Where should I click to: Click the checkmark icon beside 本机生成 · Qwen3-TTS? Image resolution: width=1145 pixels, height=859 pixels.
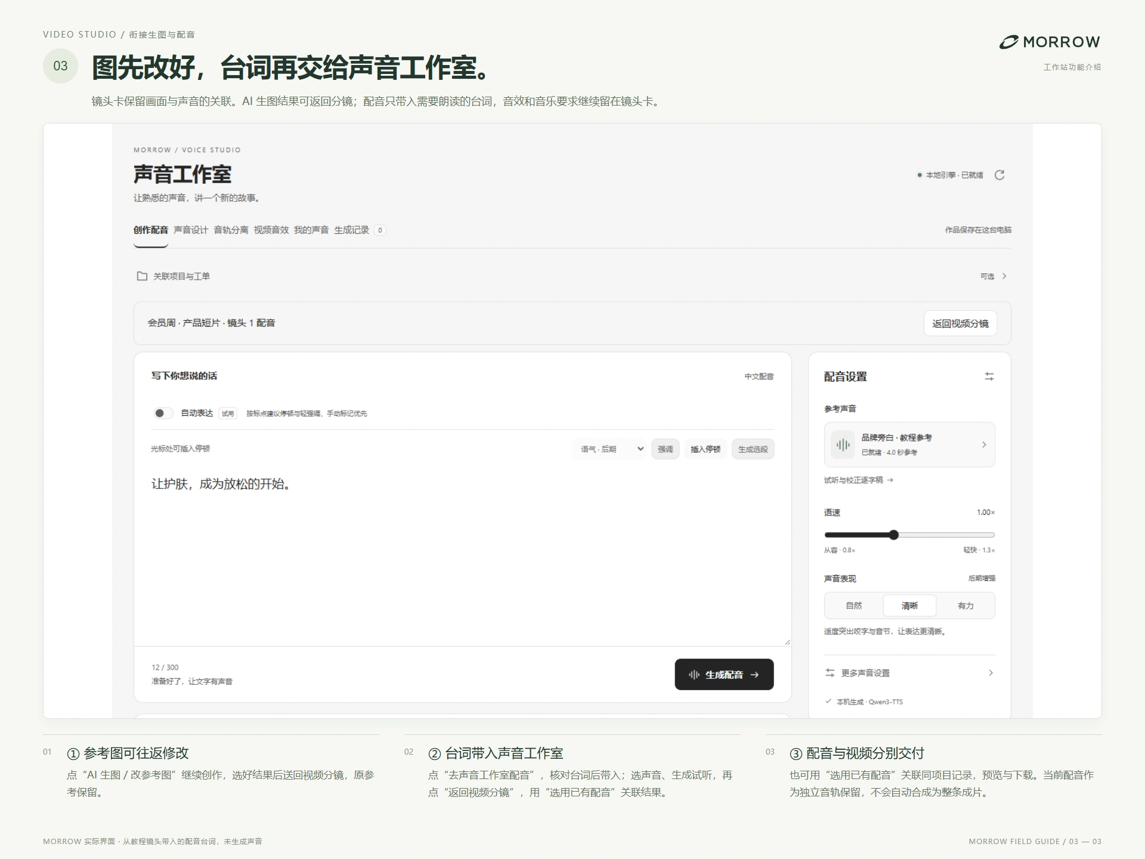[x=828, y=702]
